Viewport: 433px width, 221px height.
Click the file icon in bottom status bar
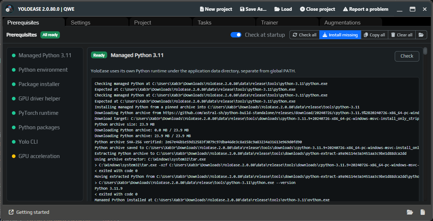pos(423,212)
